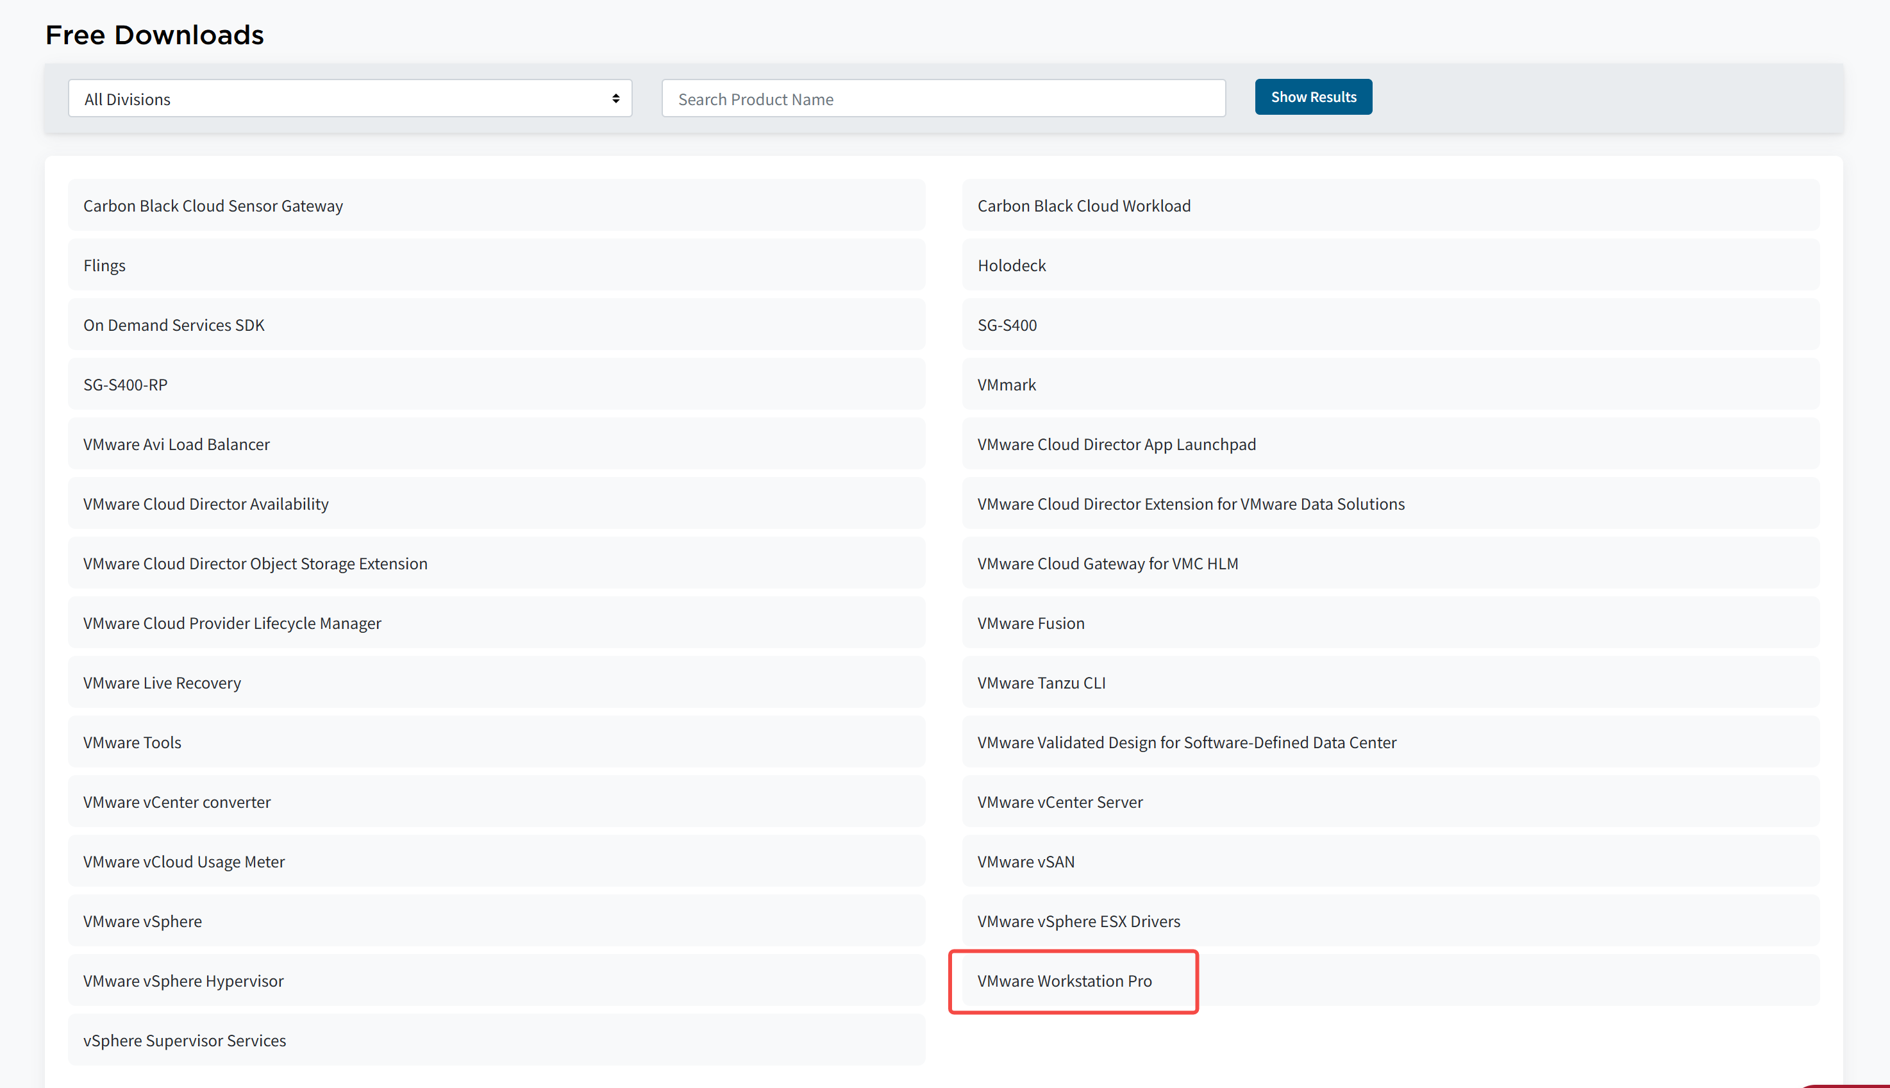The width and height of the screenshot is (1890, 1088).
Task: Open VMware Cloud Director App Launchpad
Action: (1390, 444)
